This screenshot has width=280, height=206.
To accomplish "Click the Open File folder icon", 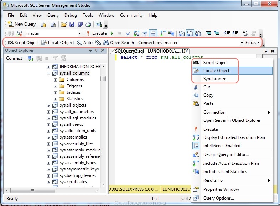I will [63, 24].
